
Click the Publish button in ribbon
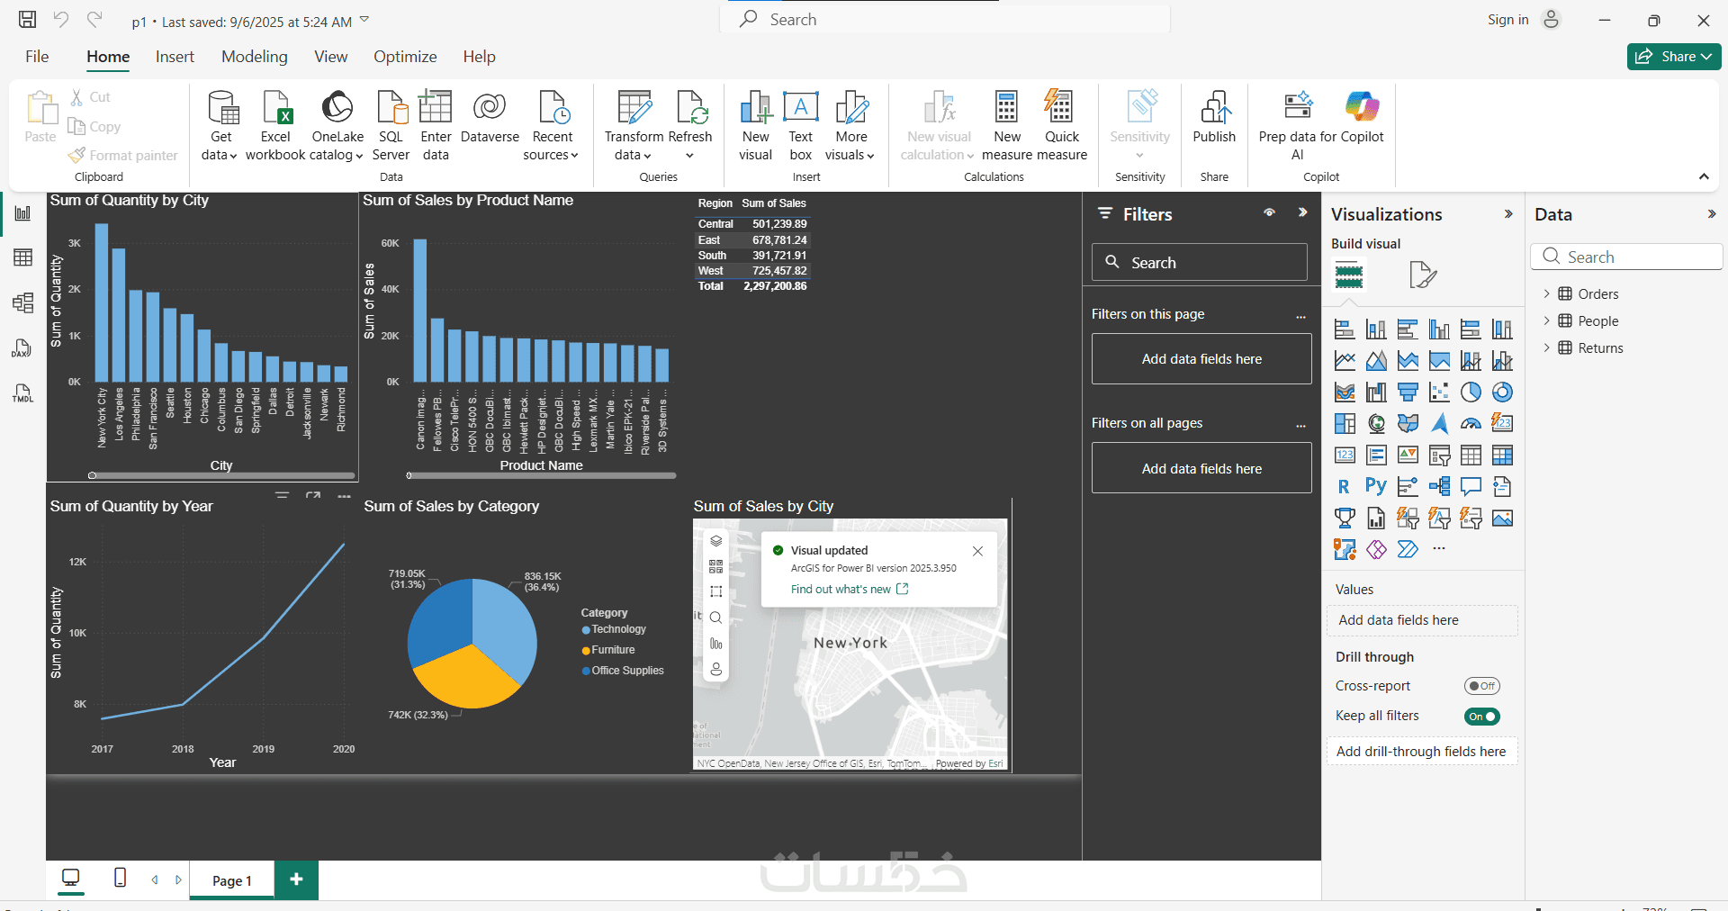coord(1214,117)
